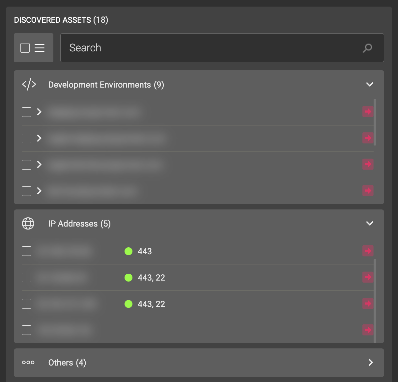Collapse the IP Addresses section
This screenshot has width=398, height=382.
(x=370, y=223)
